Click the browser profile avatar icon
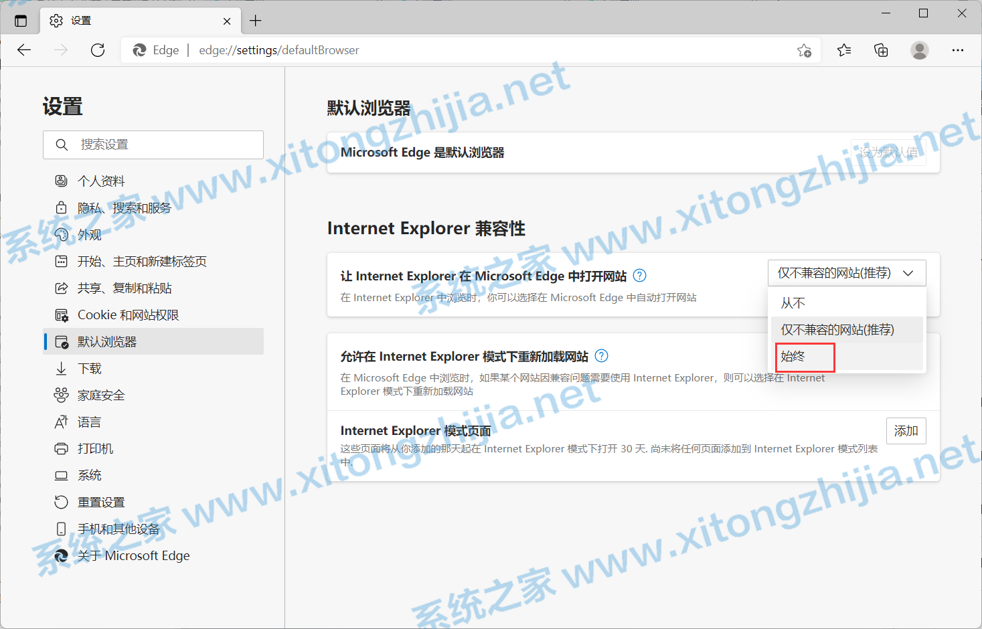This screenshot has width=982, height=629. click(x=919, y=50)
